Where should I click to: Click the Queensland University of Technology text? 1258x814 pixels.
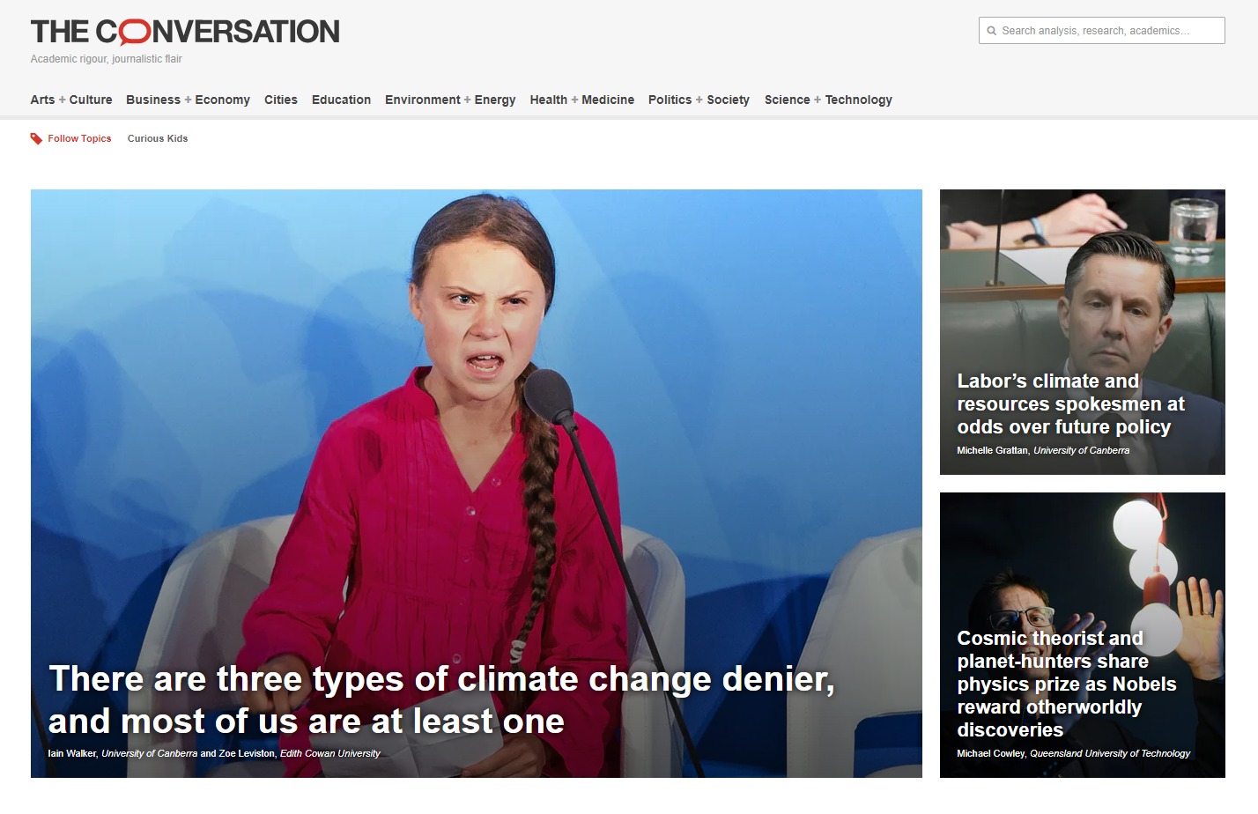[x=1110, y=754]
